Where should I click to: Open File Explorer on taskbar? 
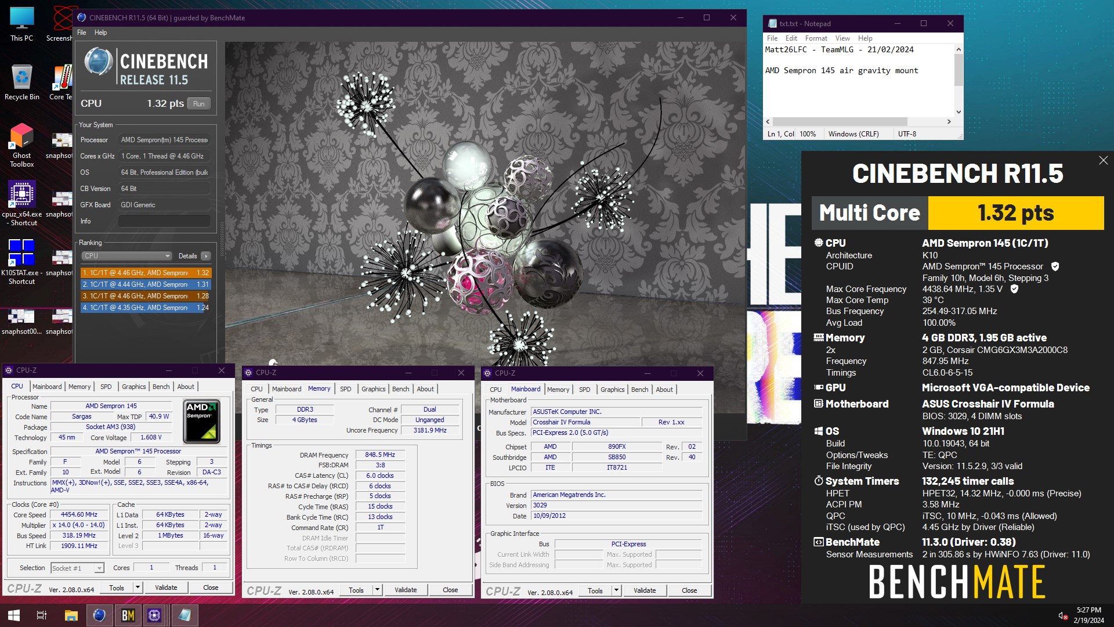71,615
